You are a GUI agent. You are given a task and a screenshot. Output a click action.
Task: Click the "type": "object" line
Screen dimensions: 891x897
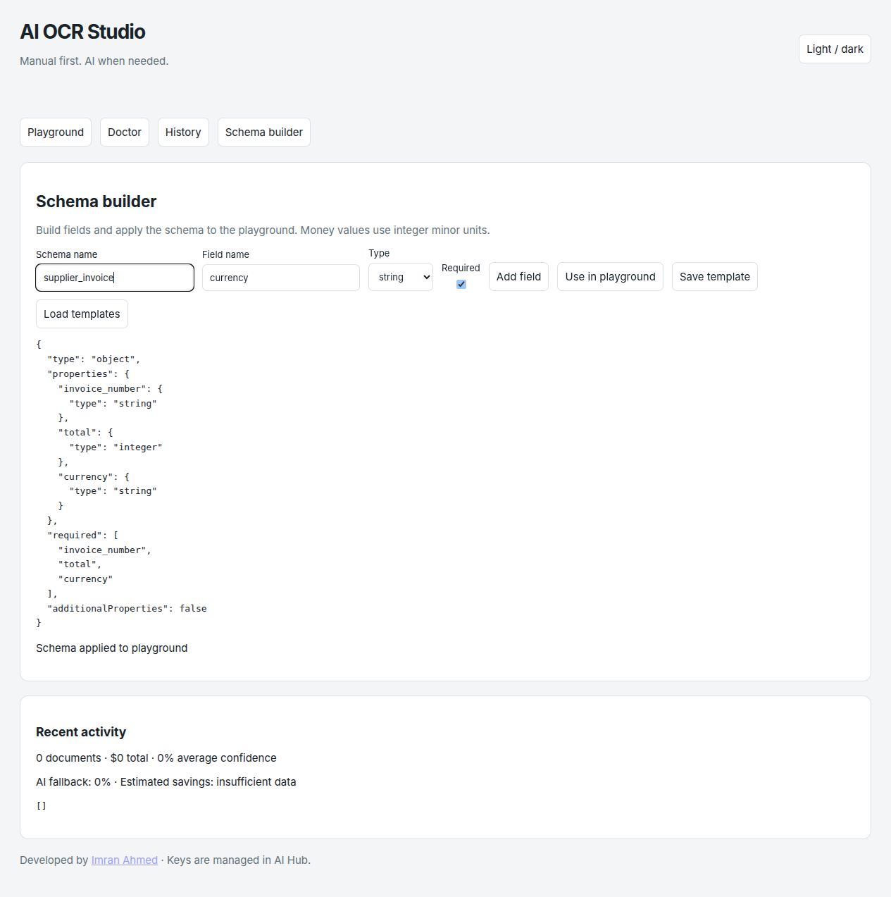pyautogui.click(x=94, y=359)
